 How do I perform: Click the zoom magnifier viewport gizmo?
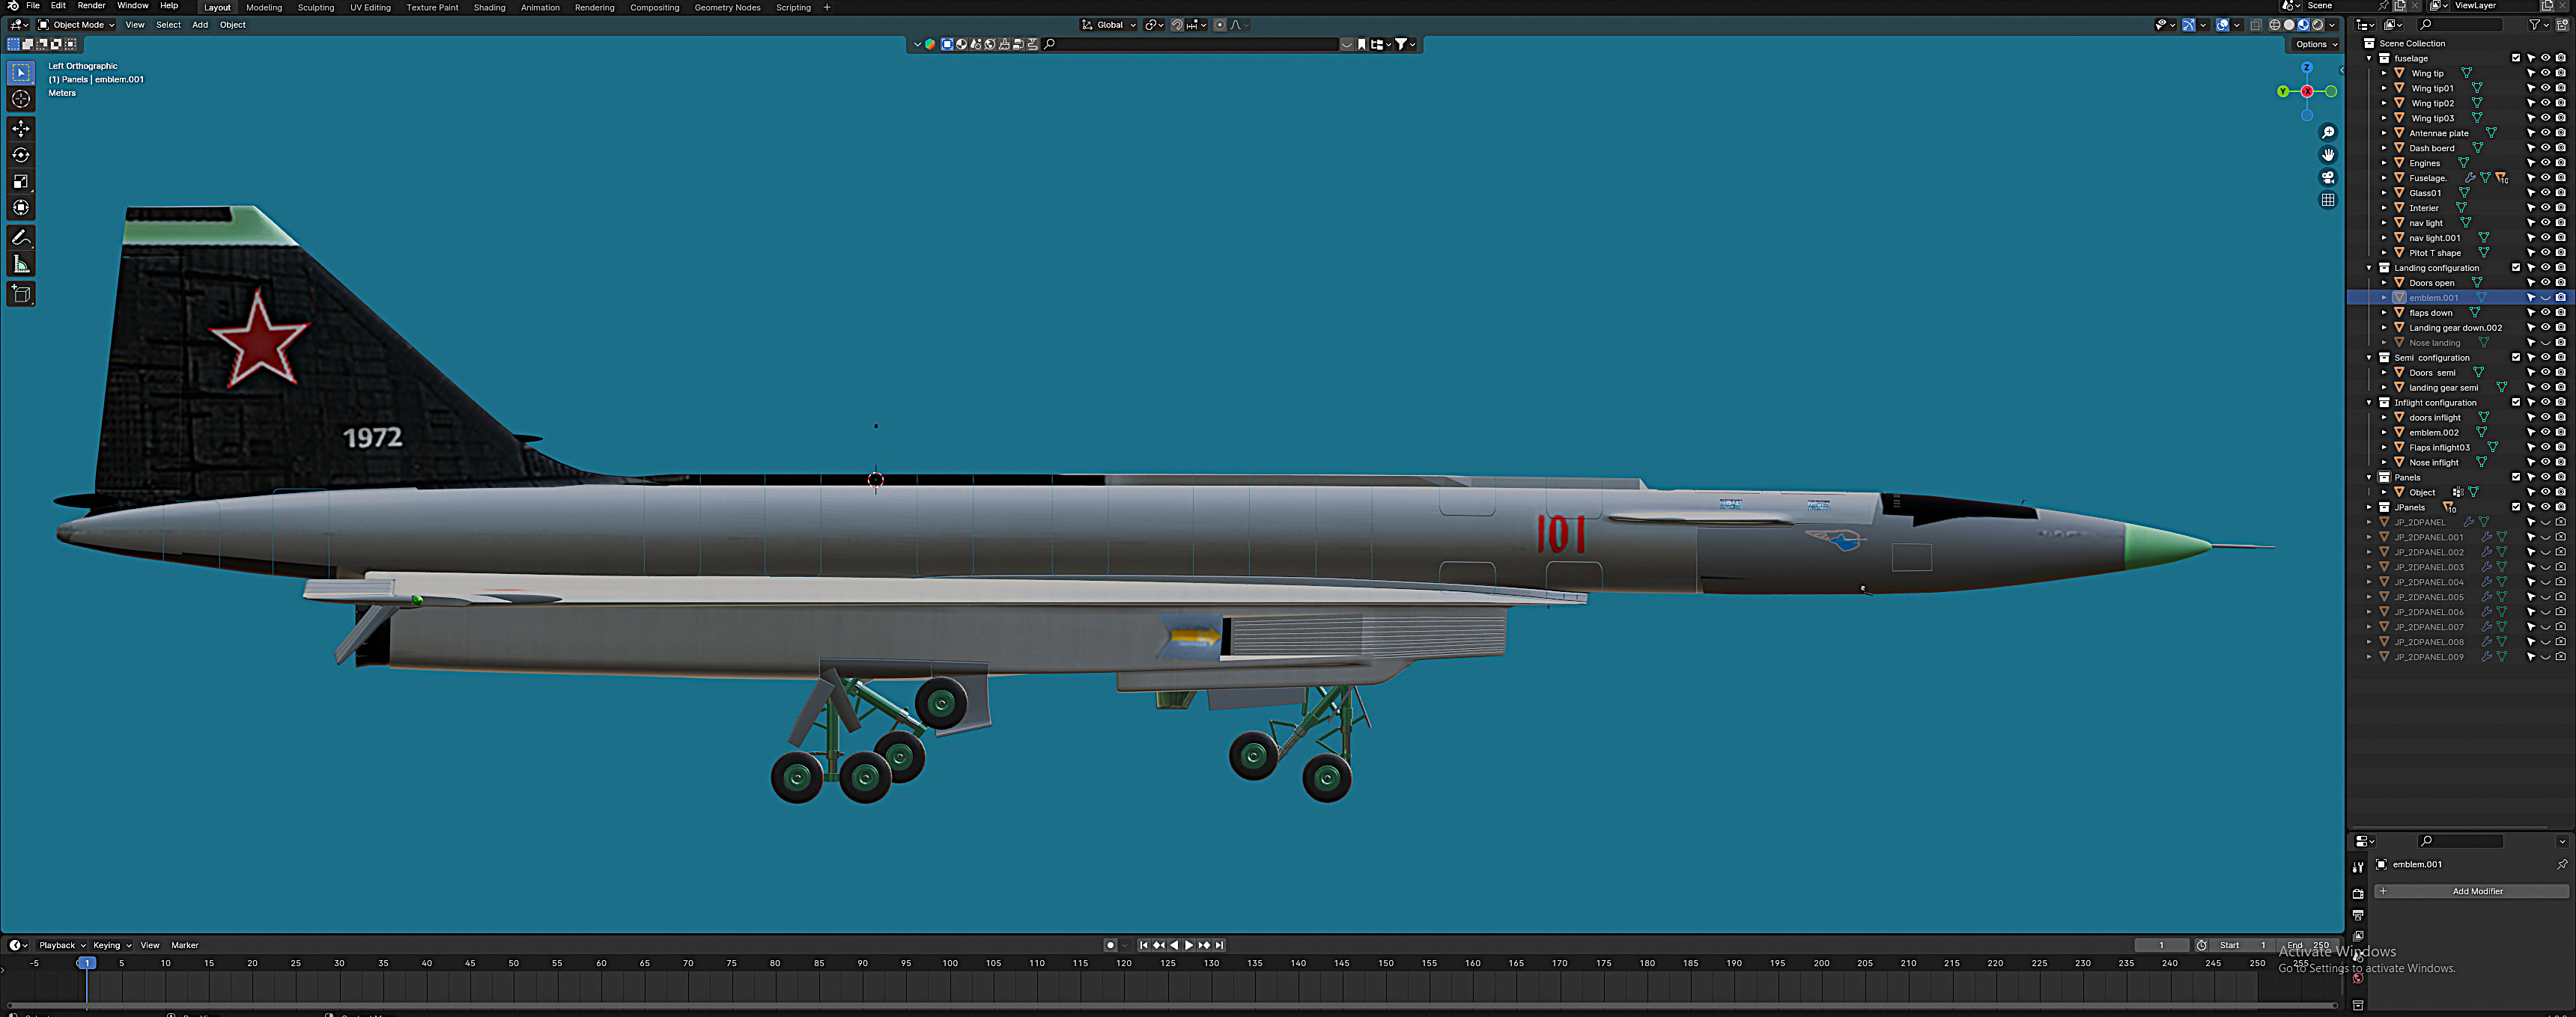pos(2328,133)
